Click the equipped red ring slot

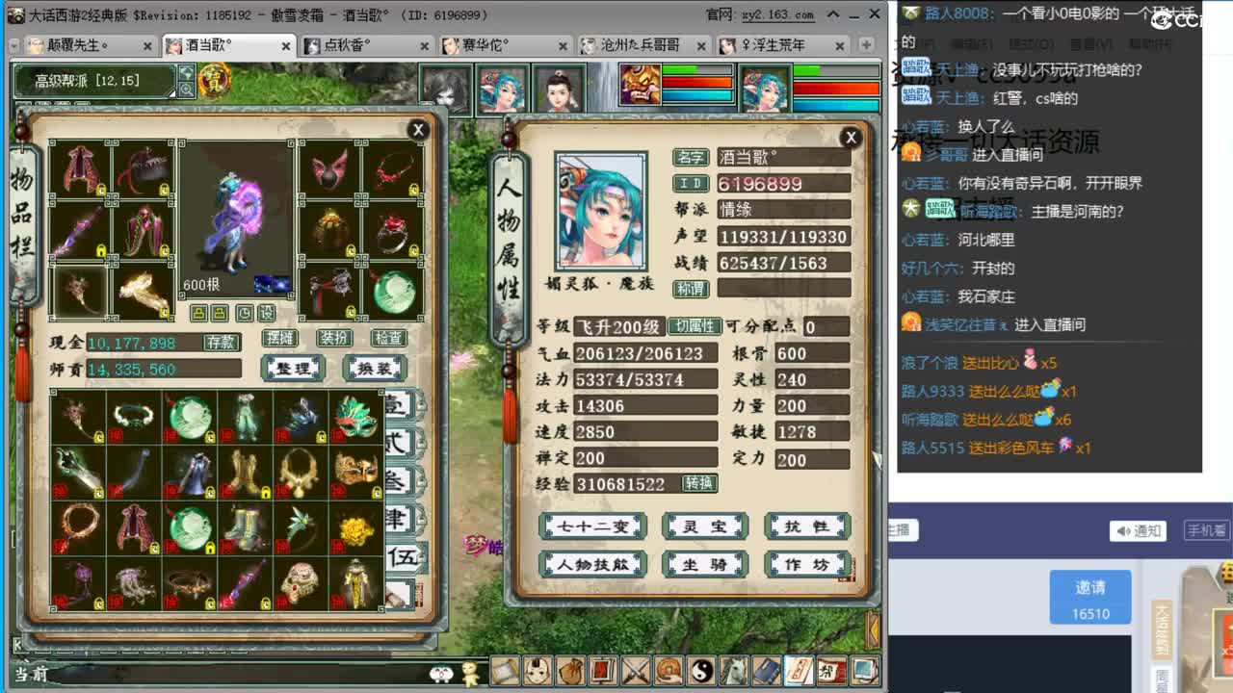[392, 231]
